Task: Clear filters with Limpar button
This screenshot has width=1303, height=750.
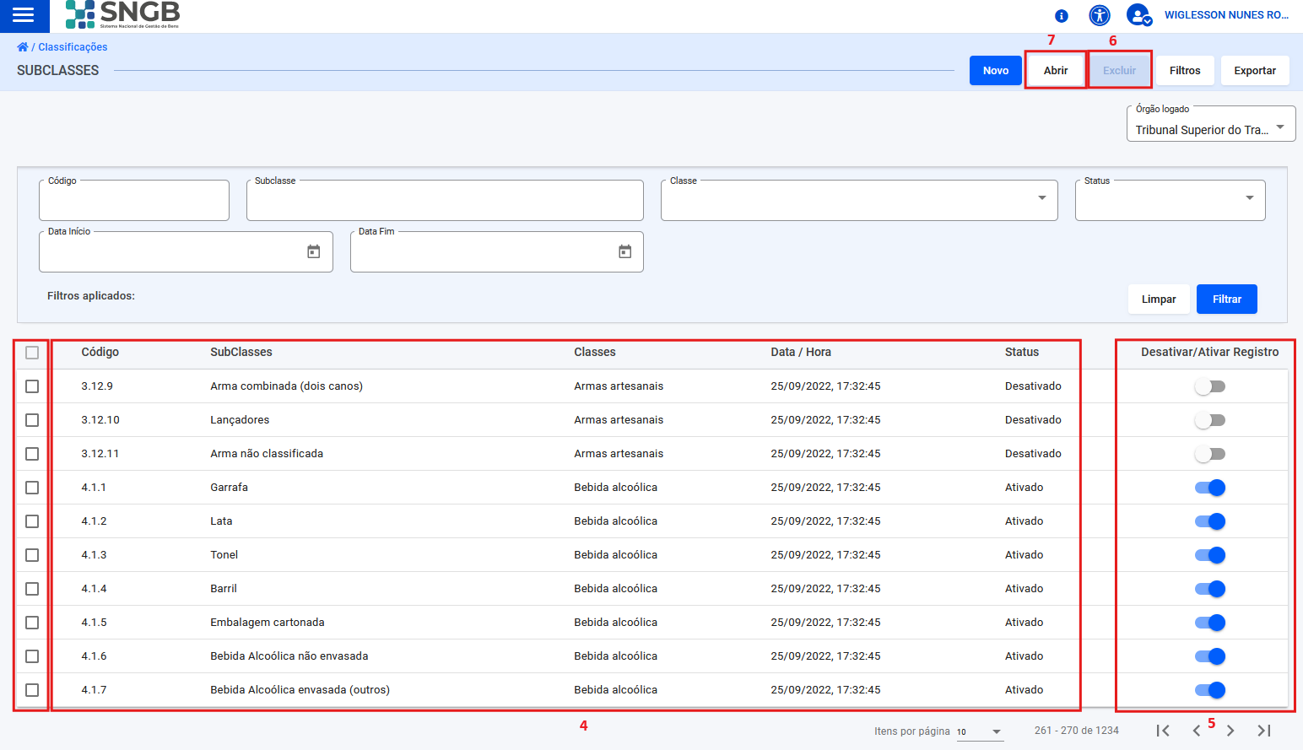Action: [x=1159, y=299]
